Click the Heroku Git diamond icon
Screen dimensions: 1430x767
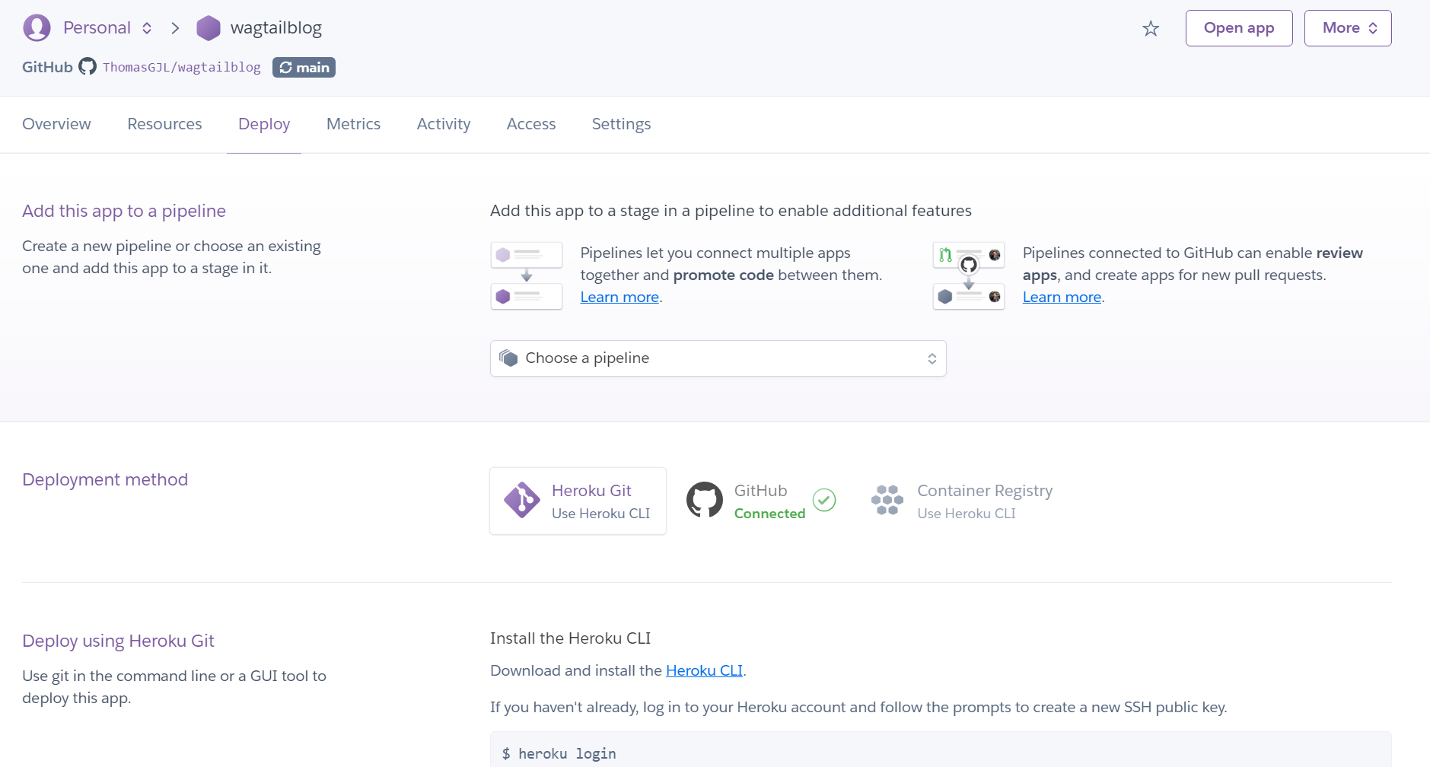point(522,501)
